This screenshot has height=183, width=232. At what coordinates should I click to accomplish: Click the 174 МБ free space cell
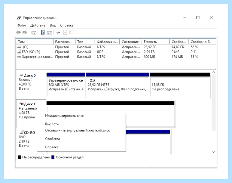click(x=177, y=57)
